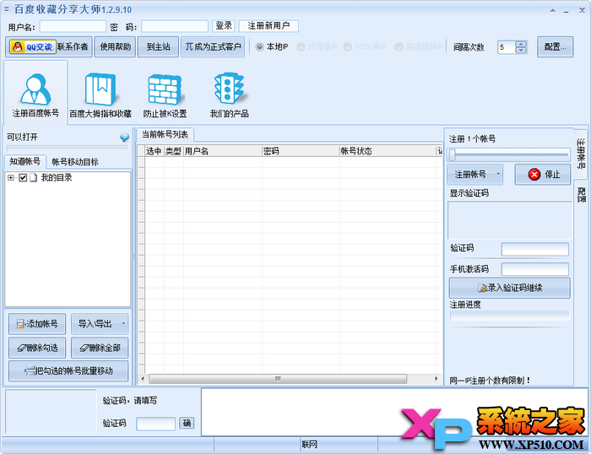
Task: Click the 添加帐号 button
Action: coord(37,324)
